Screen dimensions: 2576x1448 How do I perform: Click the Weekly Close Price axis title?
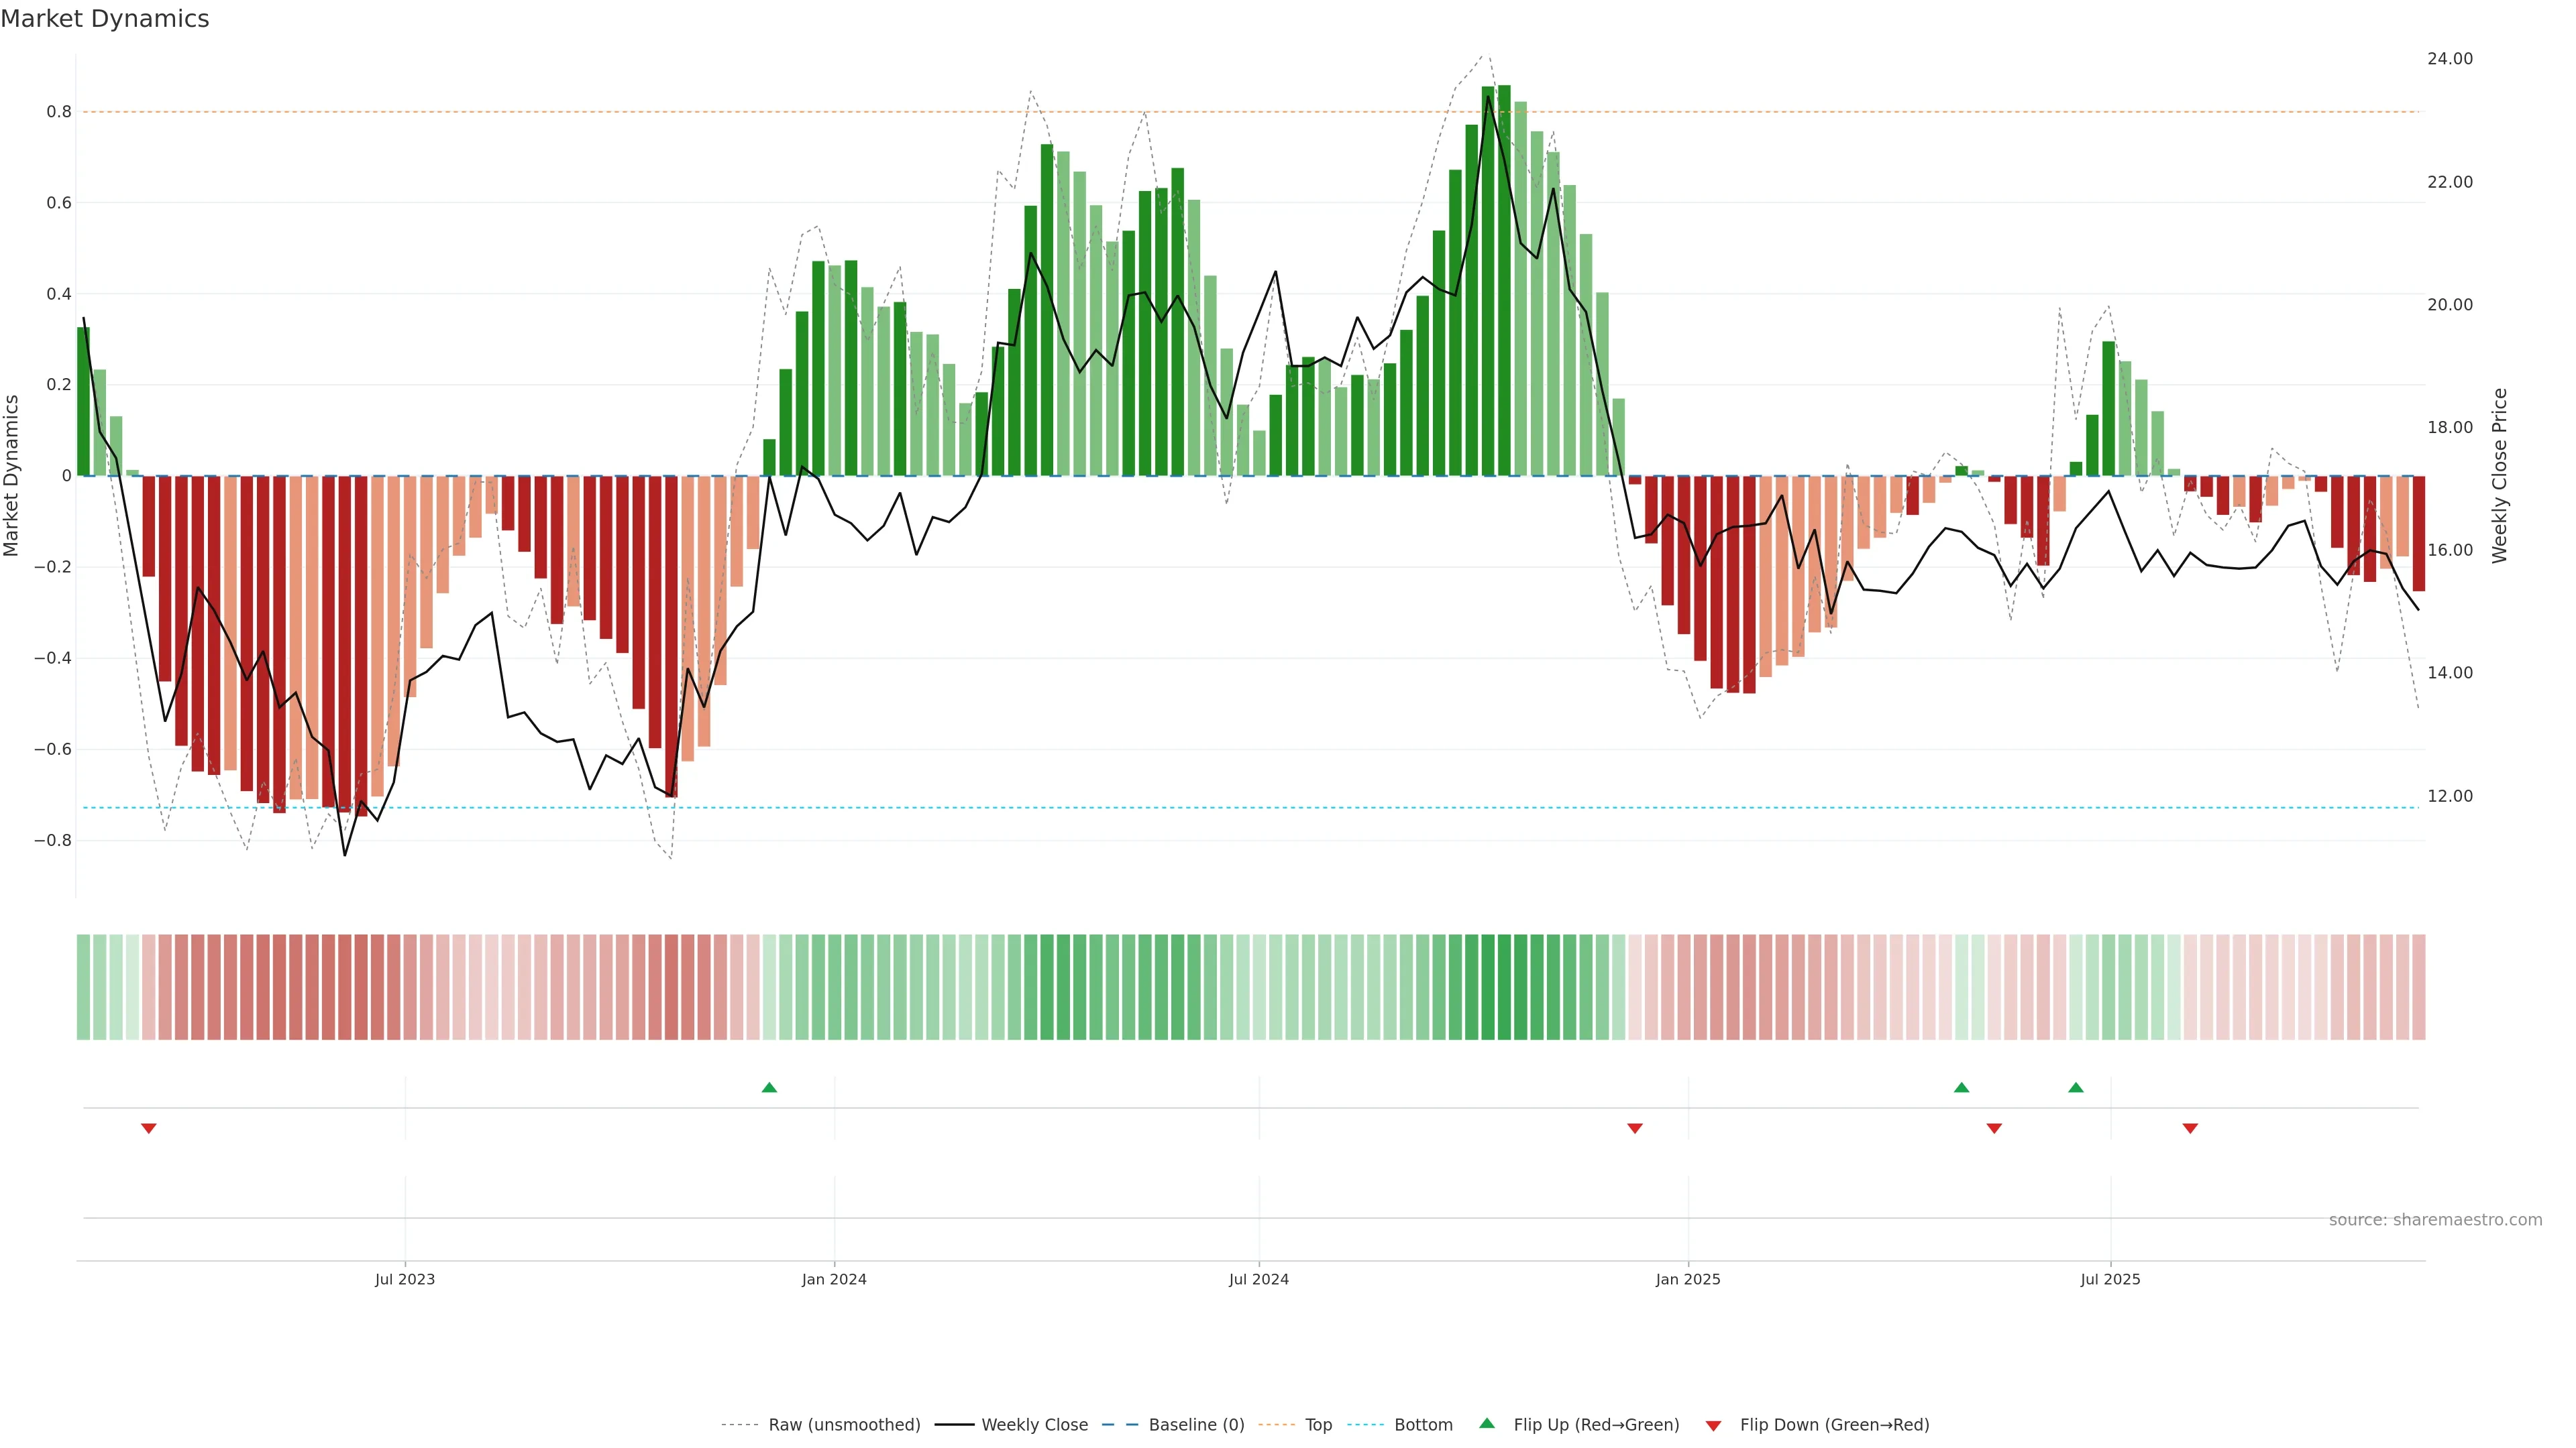2500,476
